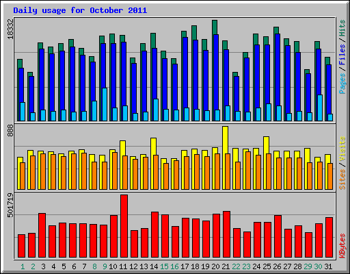Click the red KBytes bar for day 3
Screen dimensions: 350x274
[42, 236]
